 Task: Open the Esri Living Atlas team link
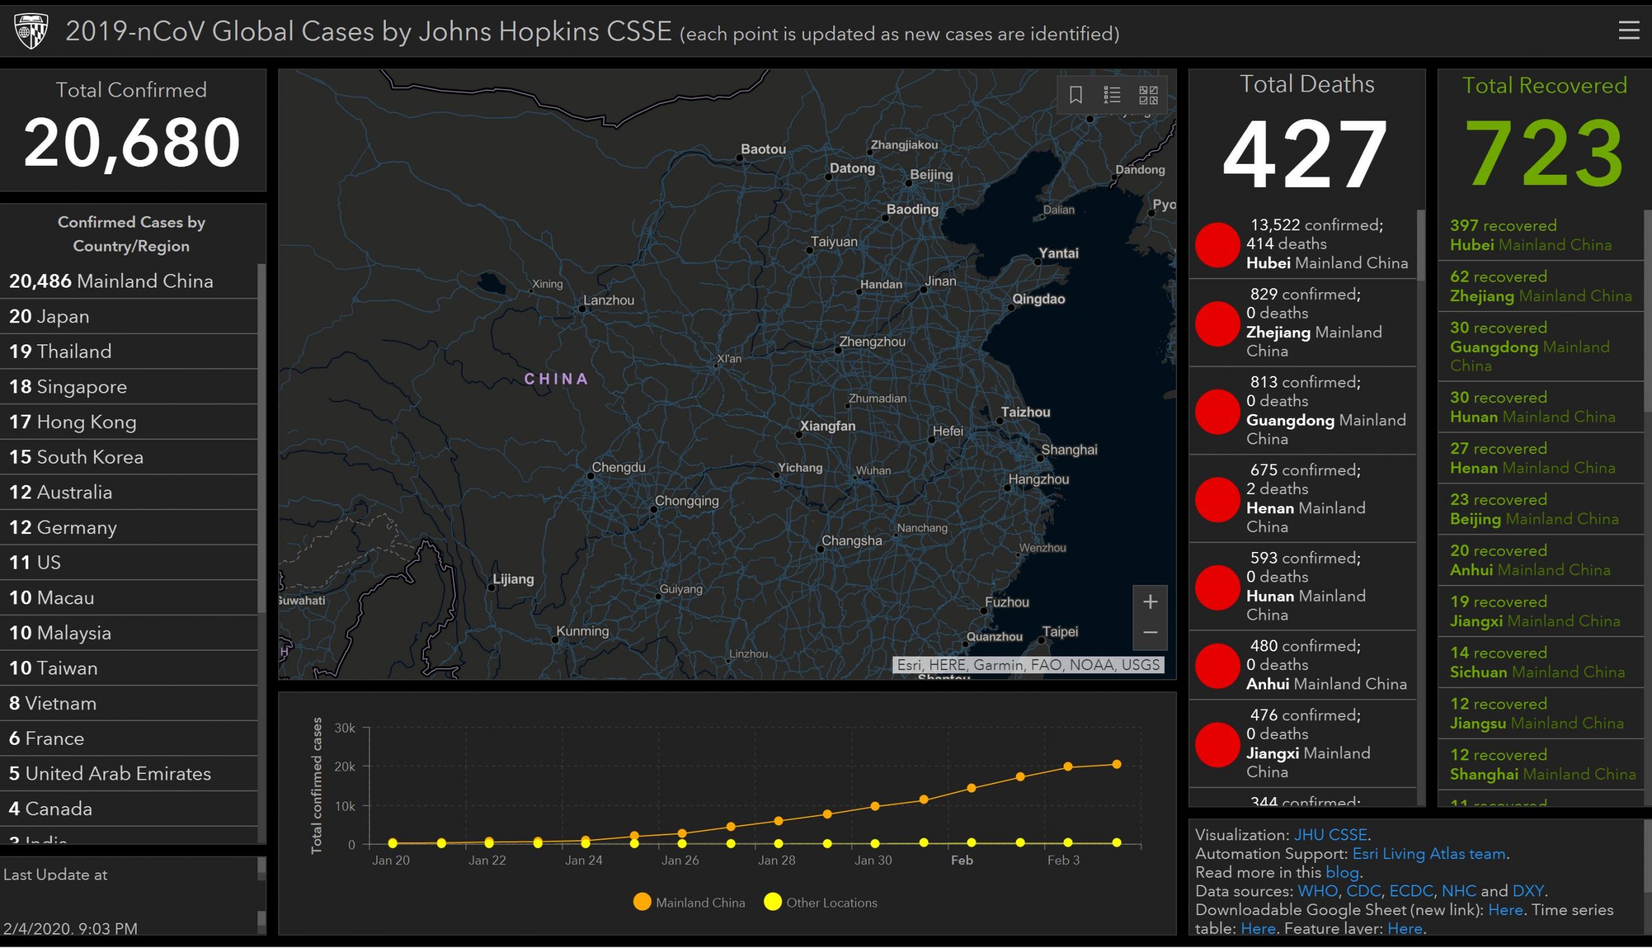pos(1429,854)
